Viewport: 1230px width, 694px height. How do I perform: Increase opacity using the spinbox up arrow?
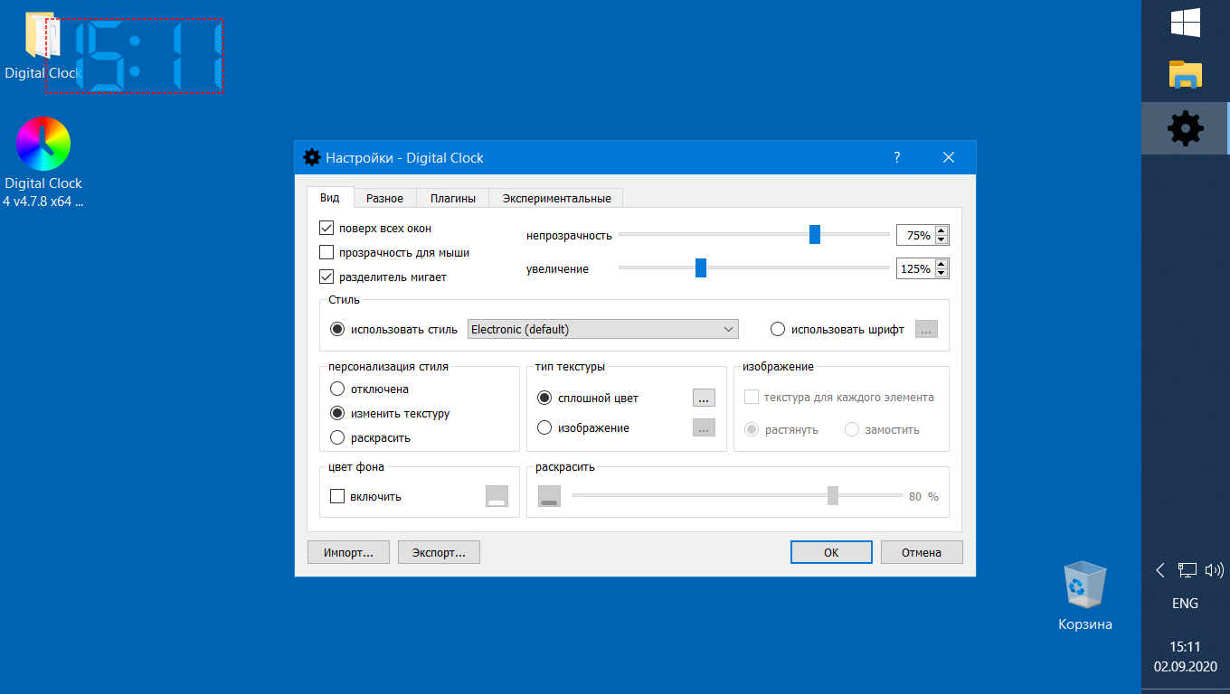pyautogui.click(x=941, y=230)
